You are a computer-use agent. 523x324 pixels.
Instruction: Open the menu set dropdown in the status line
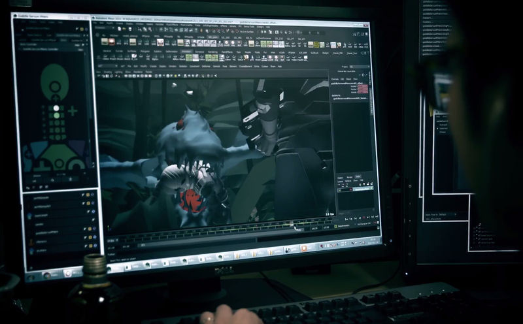pos(105,28)
